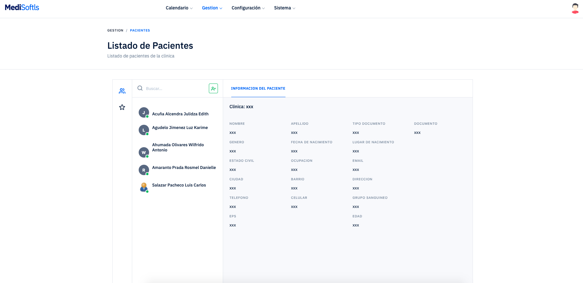
Task: Click the MediSoftls logo
Action: click(x=22, y=7)
